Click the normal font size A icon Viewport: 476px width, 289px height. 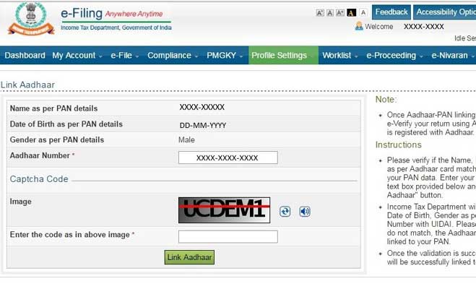pos(330,13)
